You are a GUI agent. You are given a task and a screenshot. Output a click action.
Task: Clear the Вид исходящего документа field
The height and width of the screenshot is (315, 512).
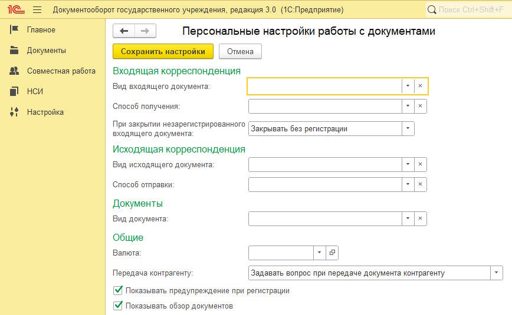pos(420,164)
